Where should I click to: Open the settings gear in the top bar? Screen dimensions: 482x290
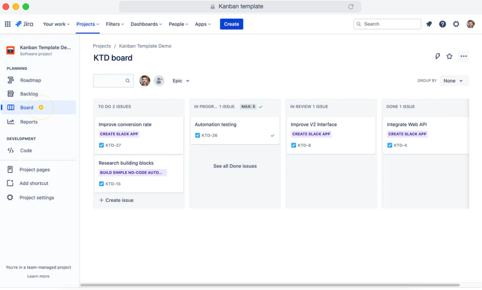[456, 24]
